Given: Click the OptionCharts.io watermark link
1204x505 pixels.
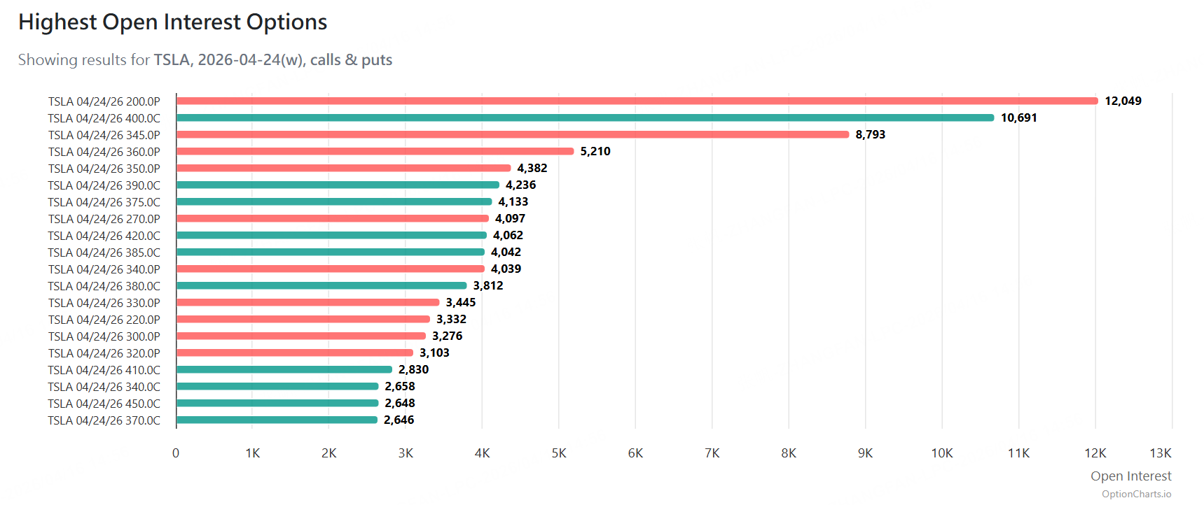Looking at the screenshot, I should [x=1135, y=494].
